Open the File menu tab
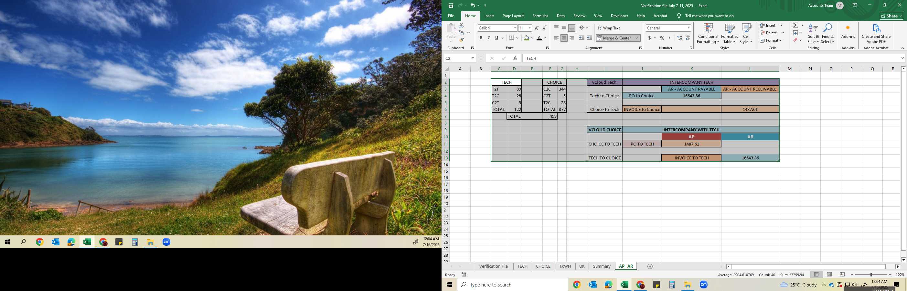 click(x=451, y=16)
